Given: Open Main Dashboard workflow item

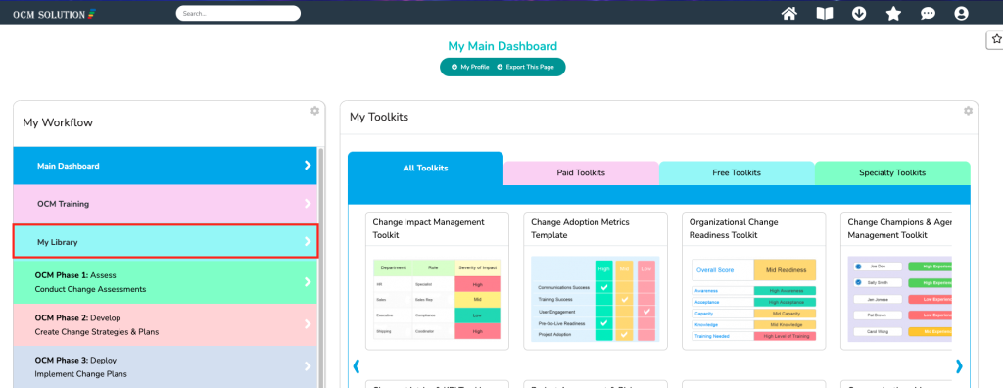Looking at the screenshot, I should [165, 166].
